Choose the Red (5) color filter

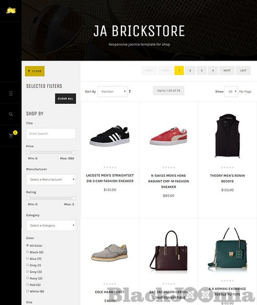pos(27,284)
